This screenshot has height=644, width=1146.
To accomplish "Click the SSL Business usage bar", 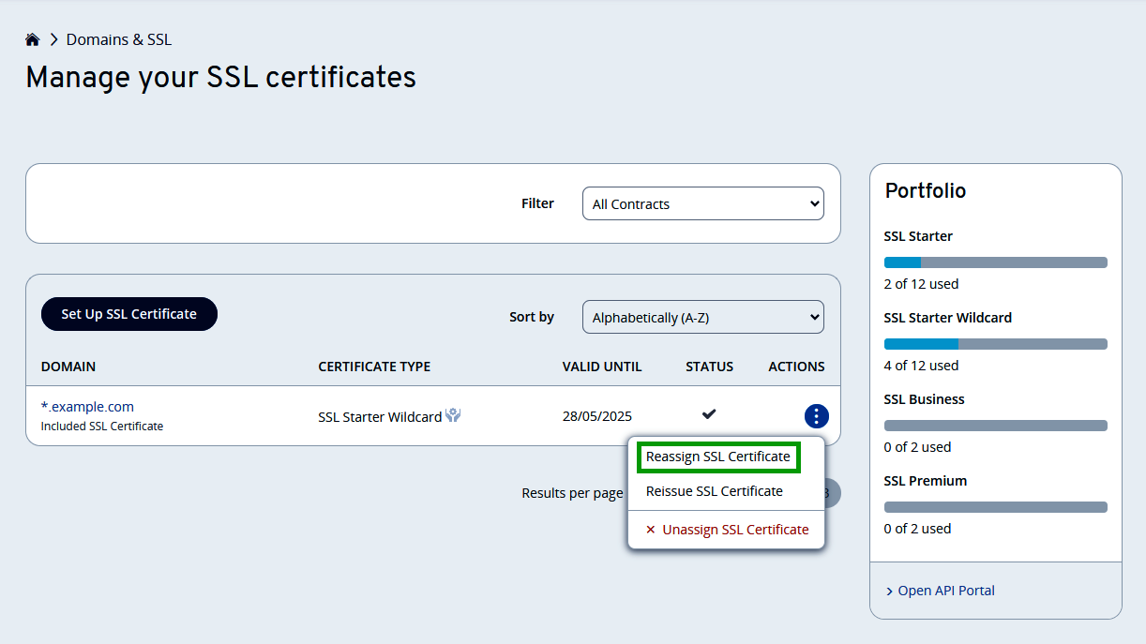I will click(x=995, y=426).
